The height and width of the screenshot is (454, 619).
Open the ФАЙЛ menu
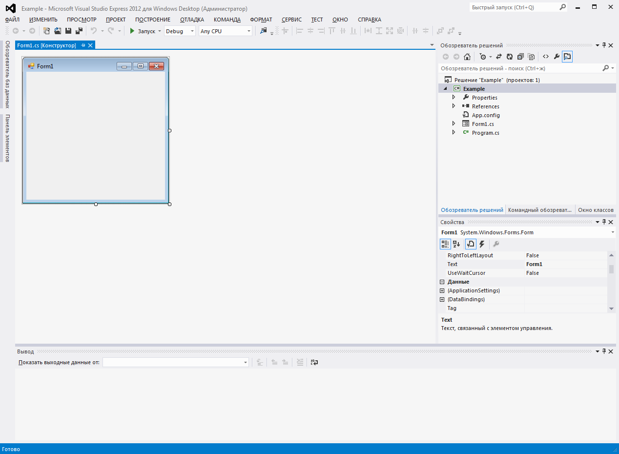12,20
